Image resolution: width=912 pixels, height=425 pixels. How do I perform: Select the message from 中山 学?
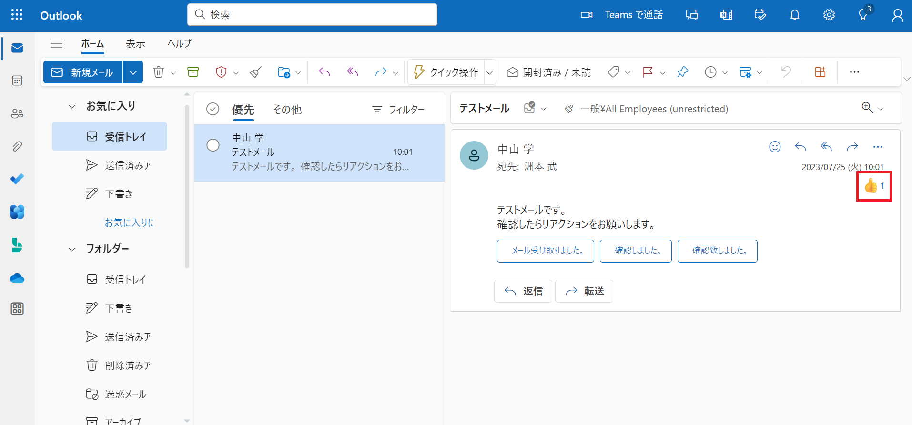[319, 152]
